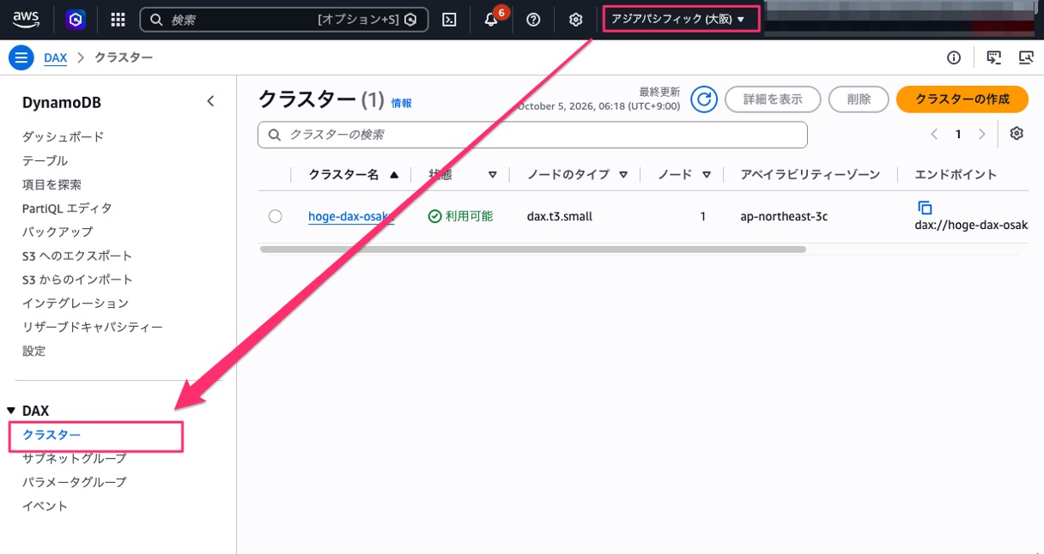Screen dimensions: 1044x554
Task: Collapse the DAX section triangle
Action: tap(11, 412)
